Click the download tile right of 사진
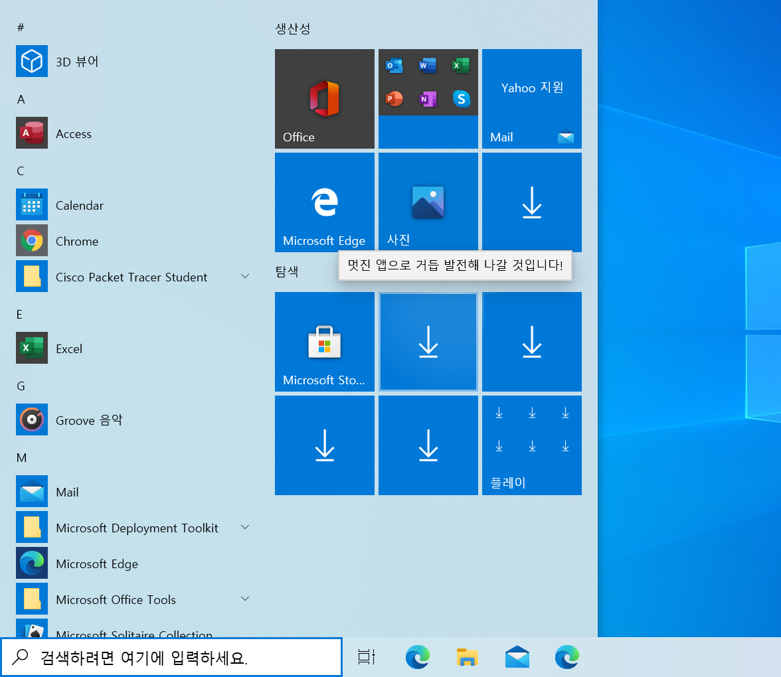Image resolution: width=781 pixels, height=677 pixels. 532,202
